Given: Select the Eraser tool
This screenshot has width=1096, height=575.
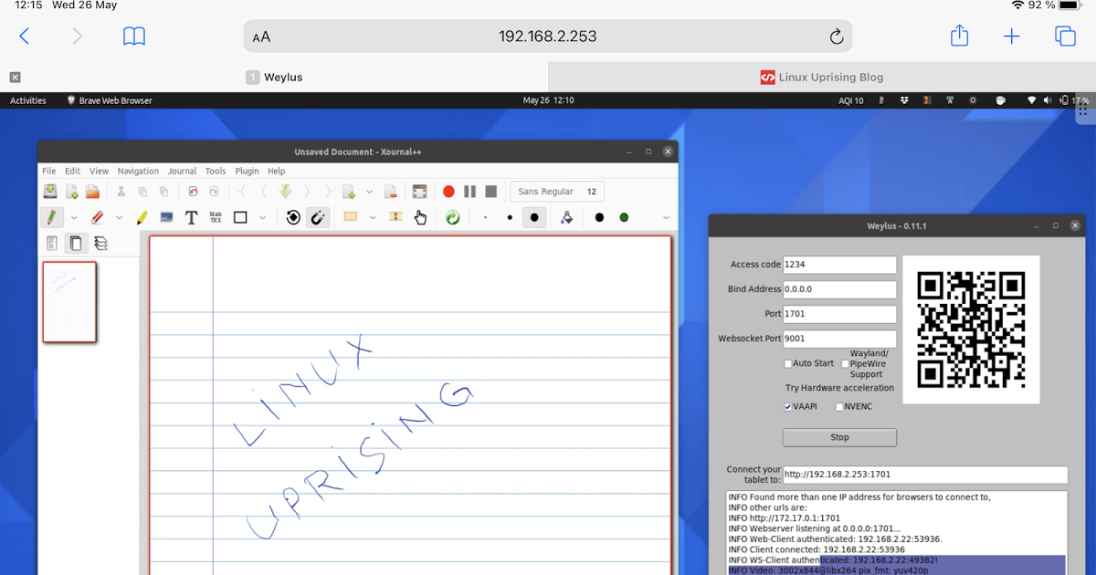Looking at the screenshot, I should (97, 217).
